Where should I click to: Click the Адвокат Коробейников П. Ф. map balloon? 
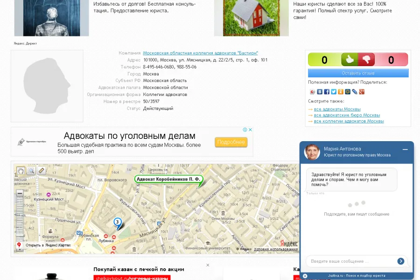tap(168, 179)
